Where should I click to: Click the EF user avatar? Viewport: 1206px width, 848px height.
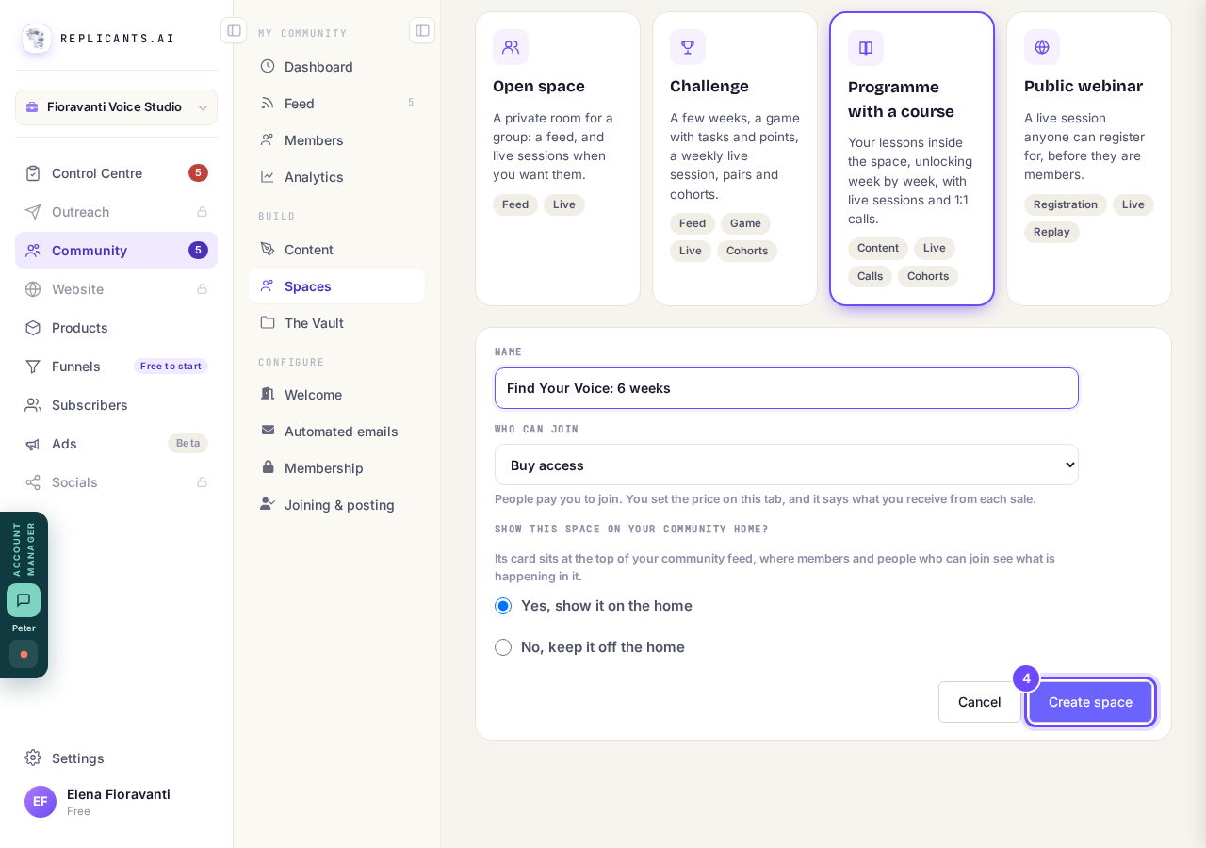click(x=41, y=802)
